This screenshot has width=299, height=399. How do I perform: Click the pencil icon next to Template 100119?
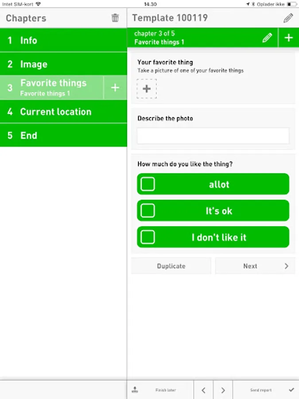click(288, 18)
